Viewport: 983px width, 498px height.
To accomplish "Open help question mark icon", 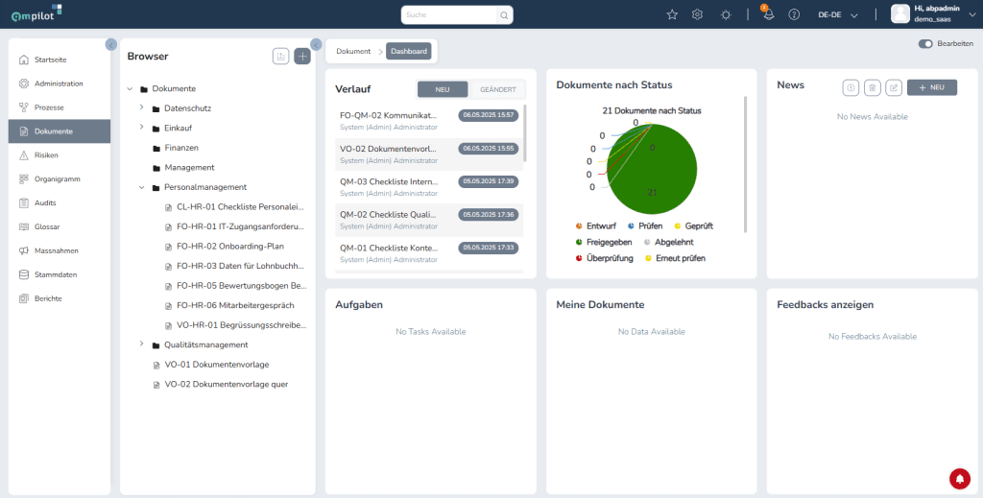I will (794, 14).
